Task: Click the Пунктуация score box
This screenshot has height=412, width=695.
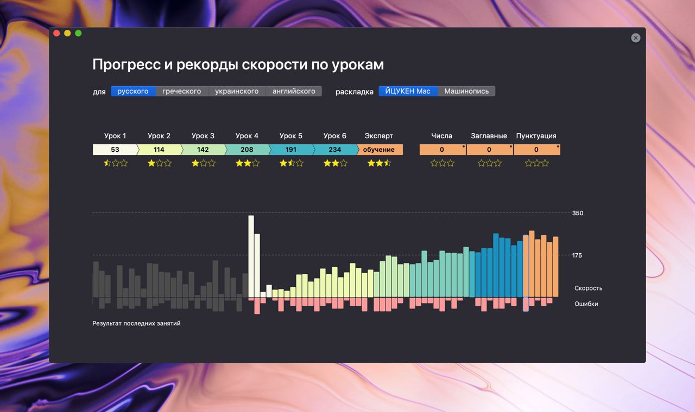Action: point(537,150)
